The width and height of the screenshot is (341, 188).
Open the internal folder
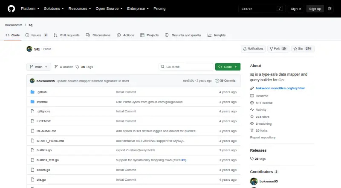(x=42, y=102)
